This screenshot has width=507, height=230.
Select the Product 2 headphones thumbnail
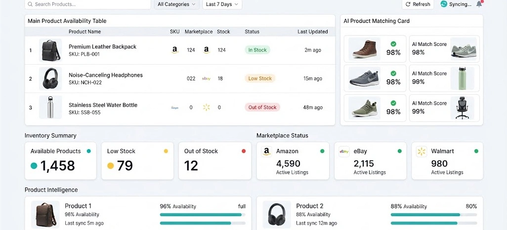277,215
